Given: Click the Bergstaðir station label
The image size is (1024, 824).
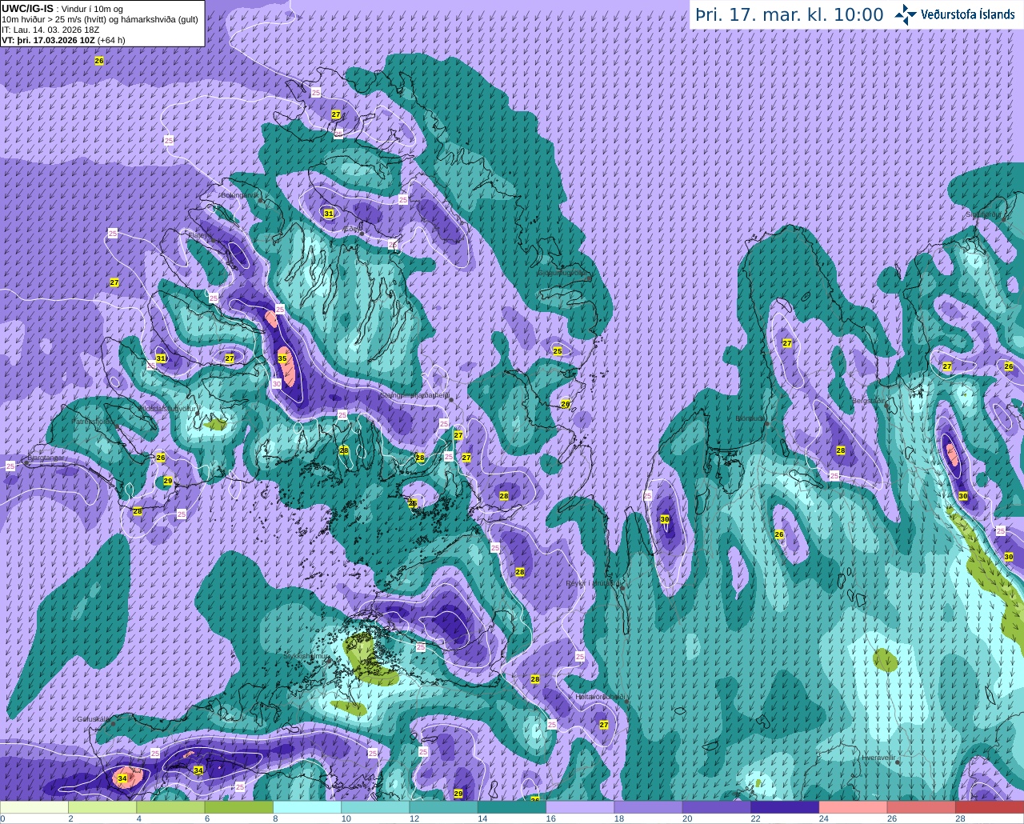Looking at the screenshot, I should [869, 401].
